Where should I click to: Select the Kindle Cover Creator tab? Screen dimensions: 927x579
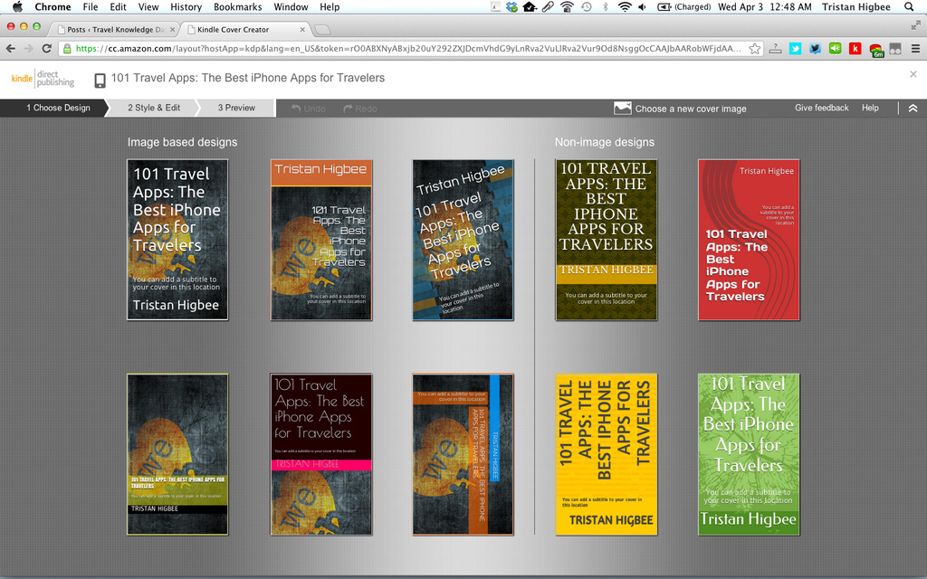point(243,29)
